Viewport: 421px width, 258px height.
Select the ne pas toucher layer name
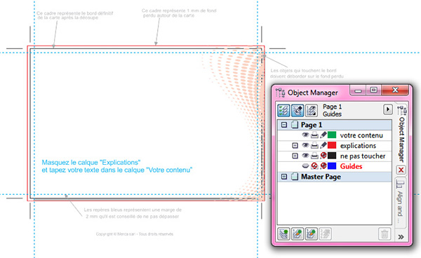[x=363, y=156]
